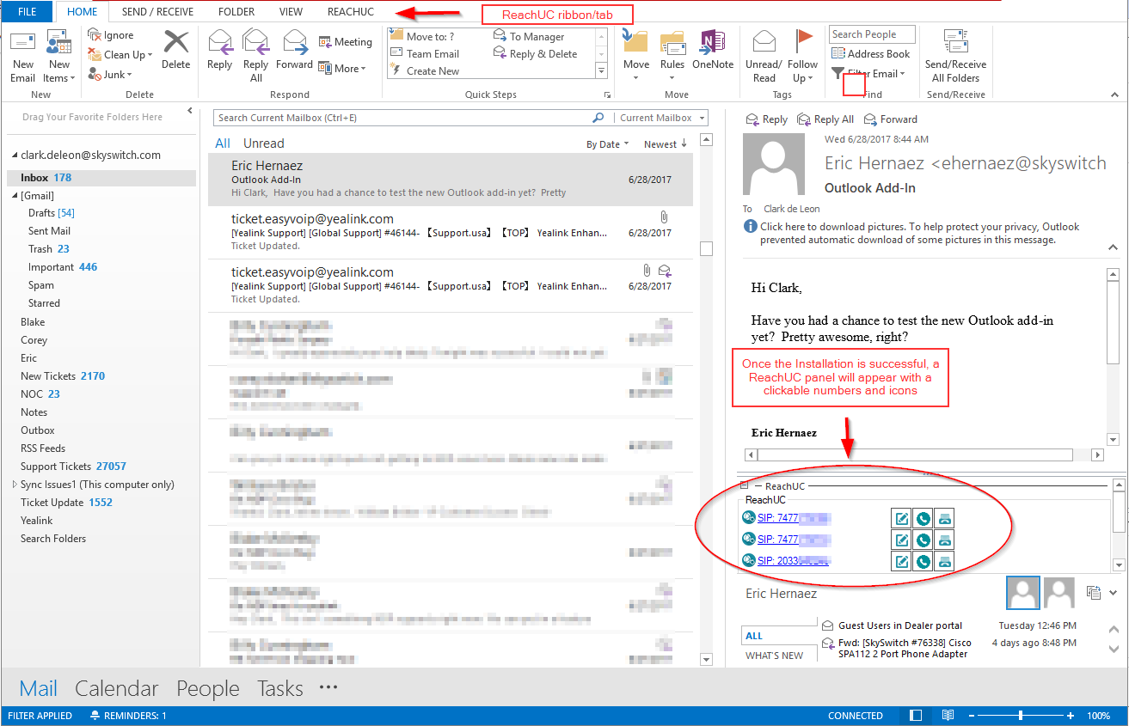Click the edit note icon in SIP: 2033 row

(x=901, y=562)
